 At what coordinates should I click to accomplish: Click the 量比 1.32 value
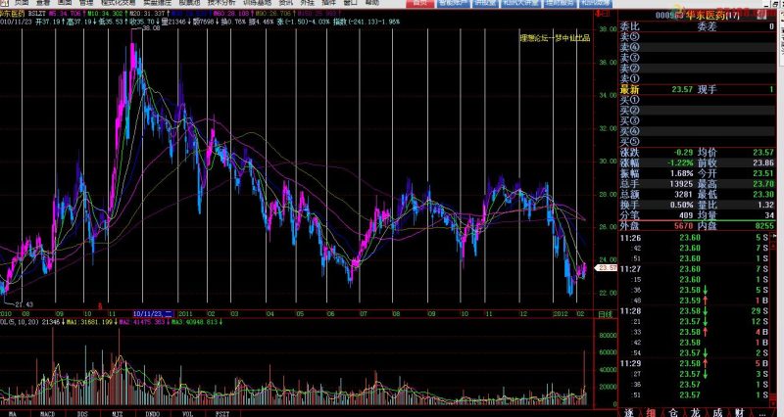[765, 205]
